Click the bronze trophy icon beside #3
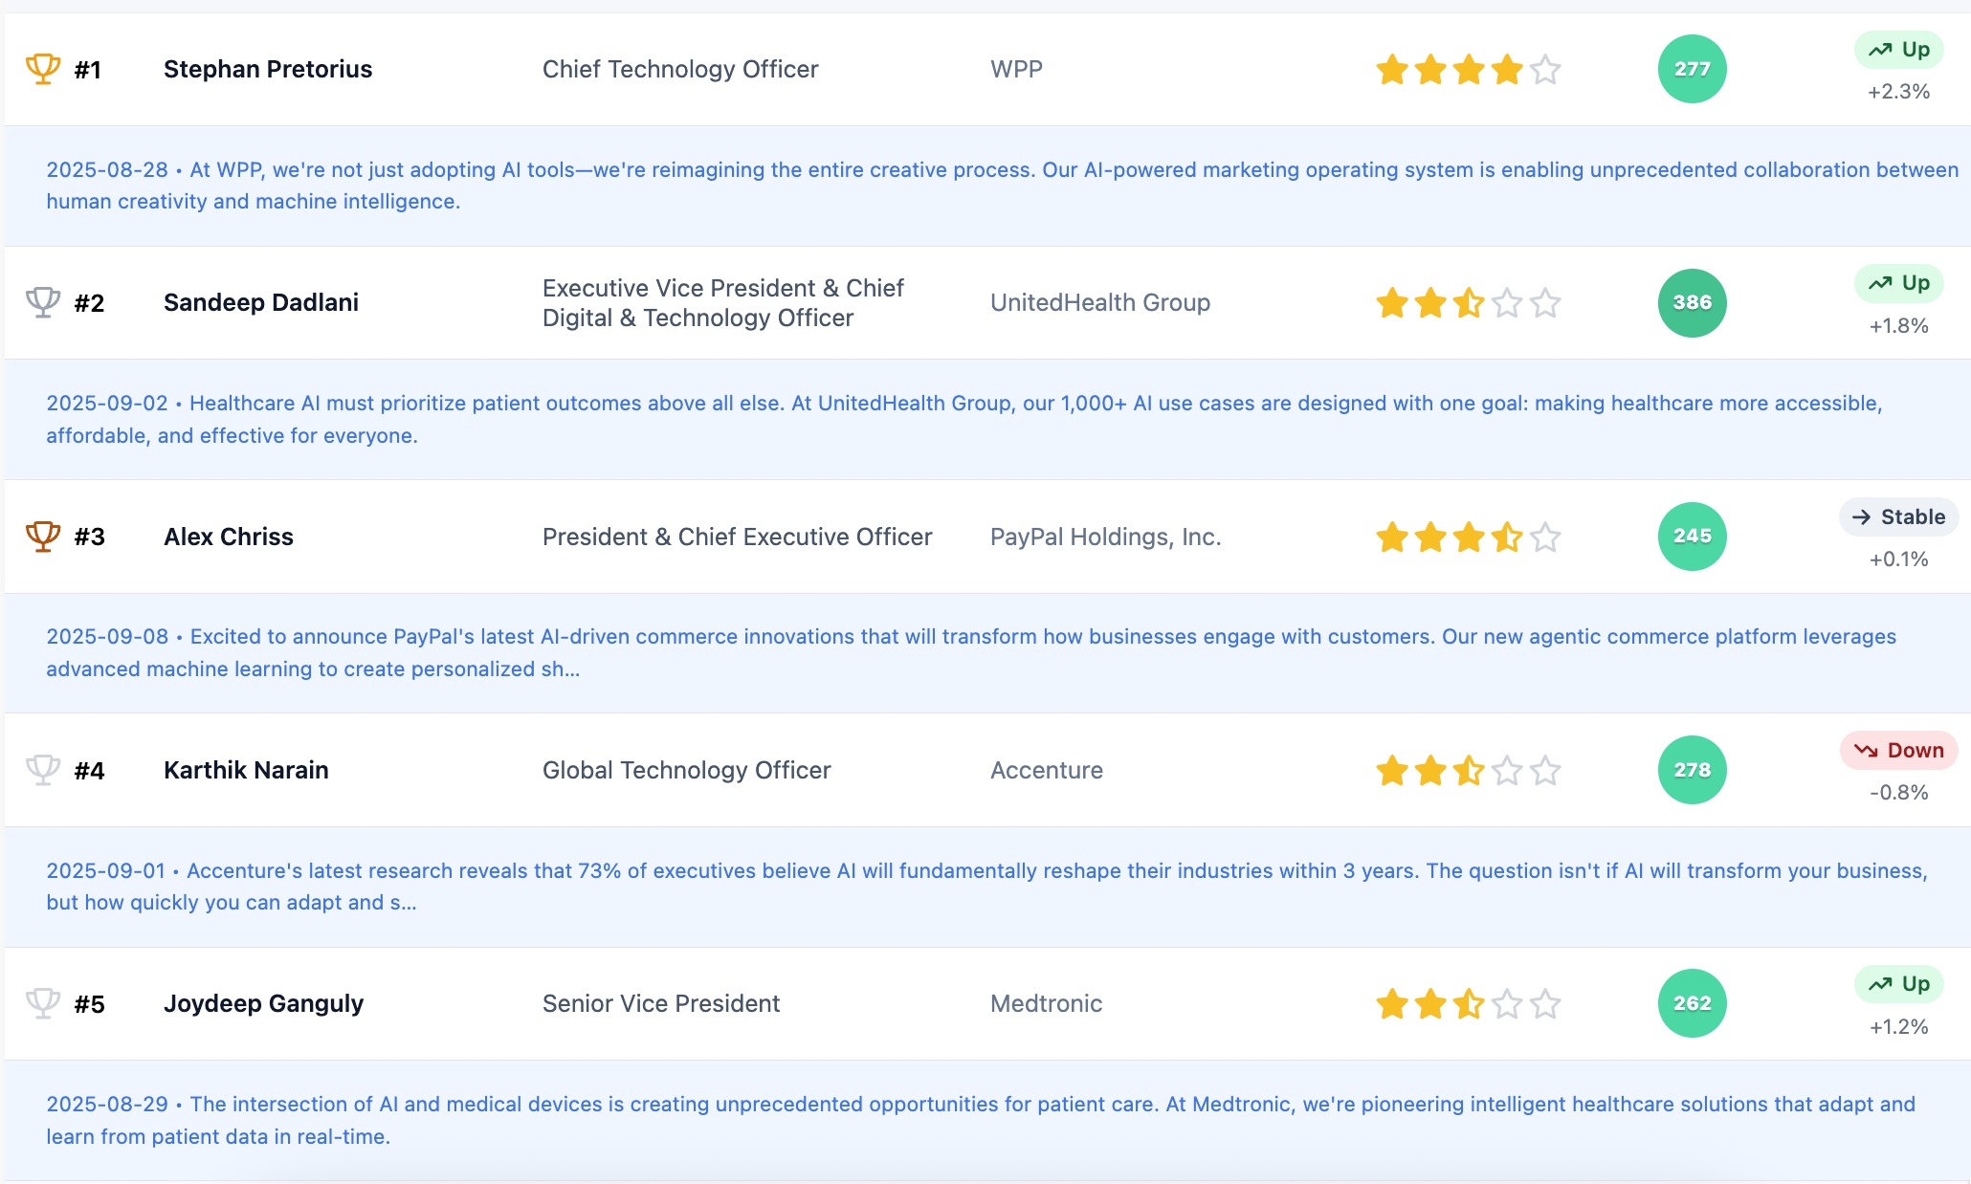 pos(43,537)
